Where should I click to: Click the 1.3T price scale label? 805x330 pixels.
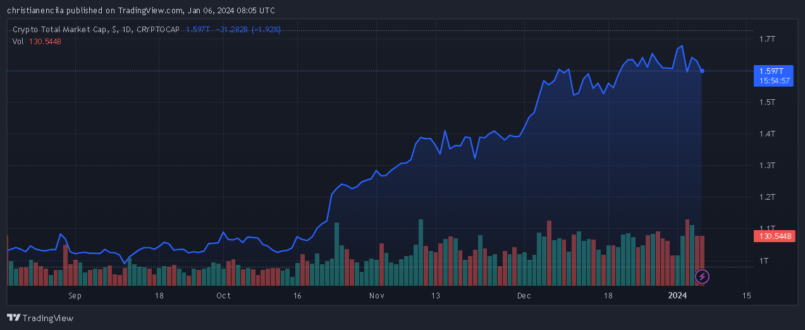[767, 166]
